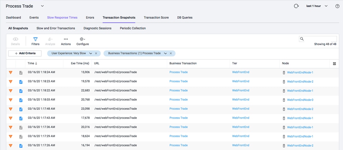The height and width of the screenshot is (150, 343).
Task: Remove the Business Transactions Process Trade filter
Action: tap(171, 54)
